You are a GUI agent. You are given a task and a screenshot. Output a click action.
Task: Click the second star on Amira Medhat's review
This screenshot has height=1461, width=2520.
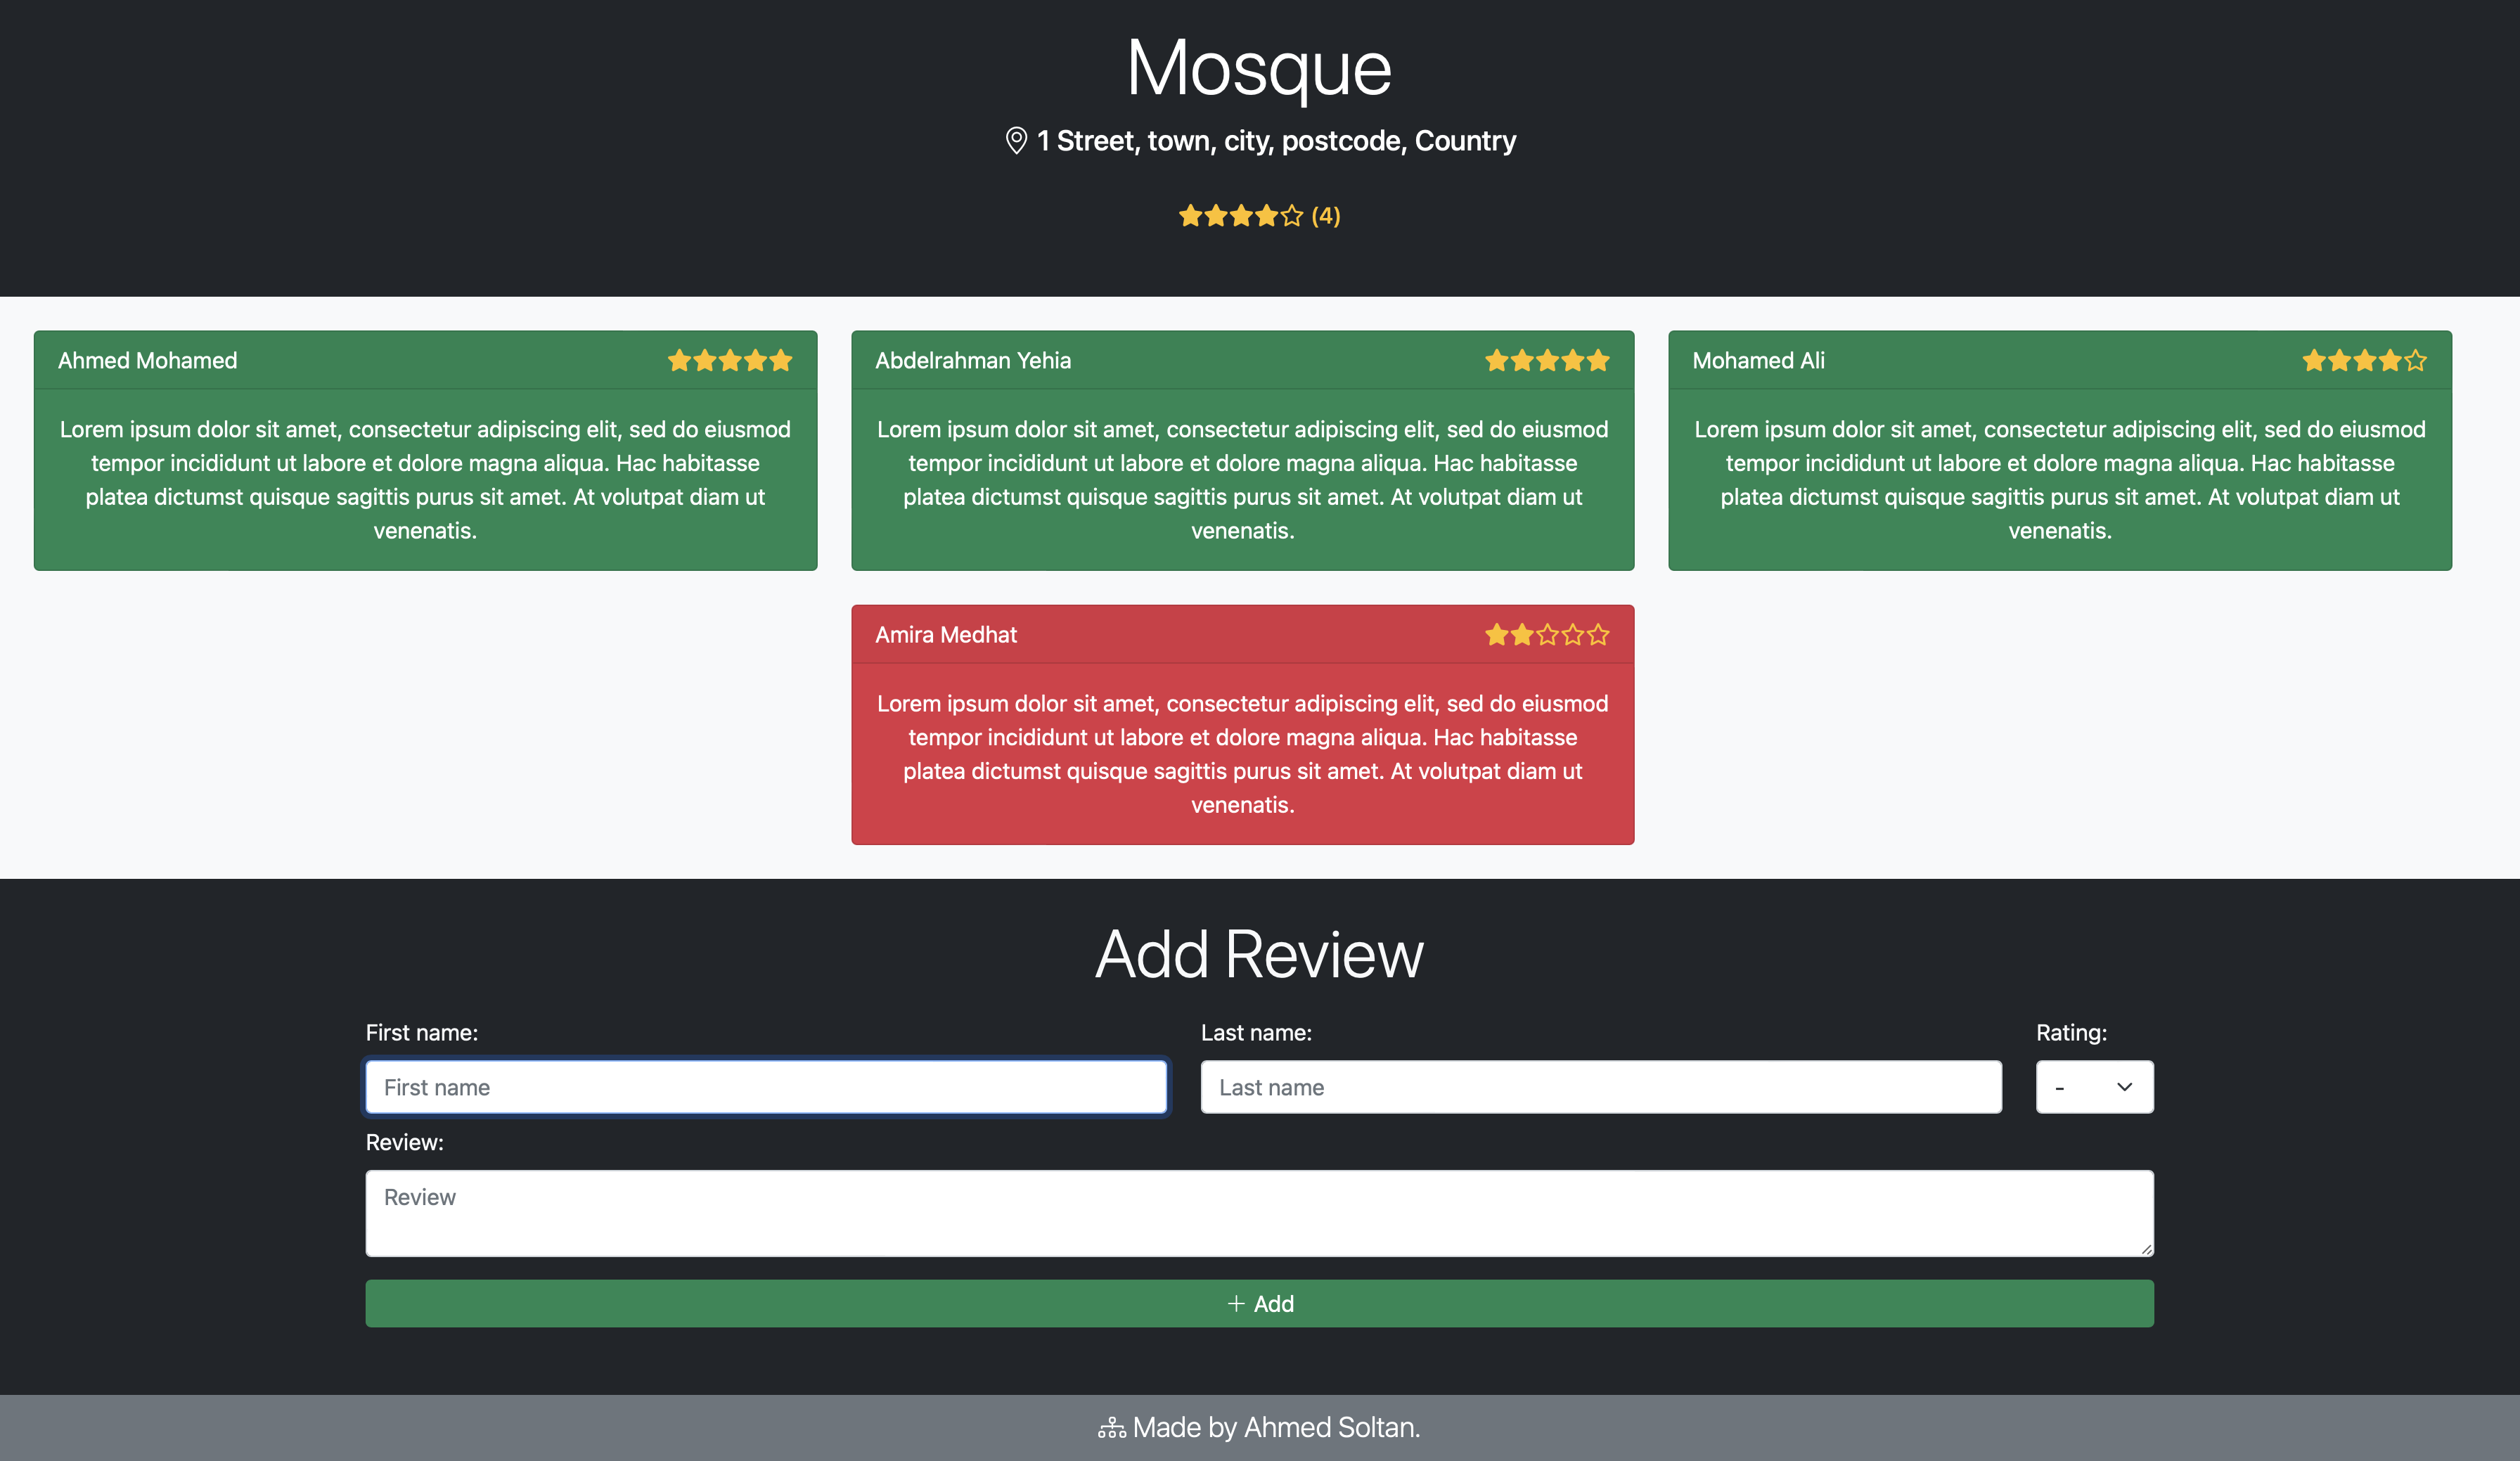tap(1520, 634)
